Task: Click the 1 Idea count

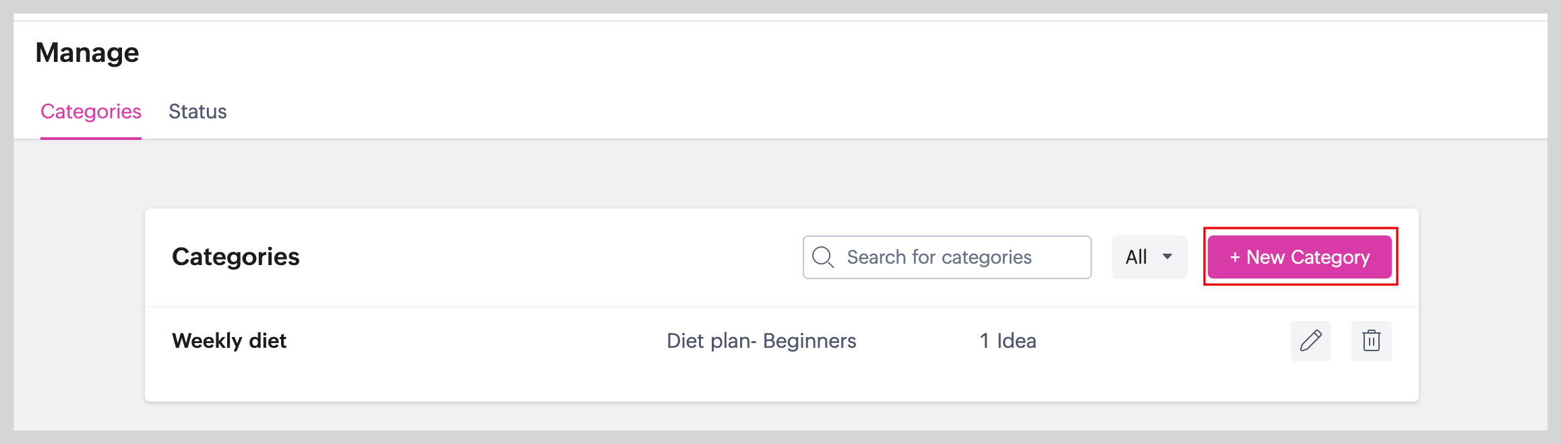Action: [1008, 341]
